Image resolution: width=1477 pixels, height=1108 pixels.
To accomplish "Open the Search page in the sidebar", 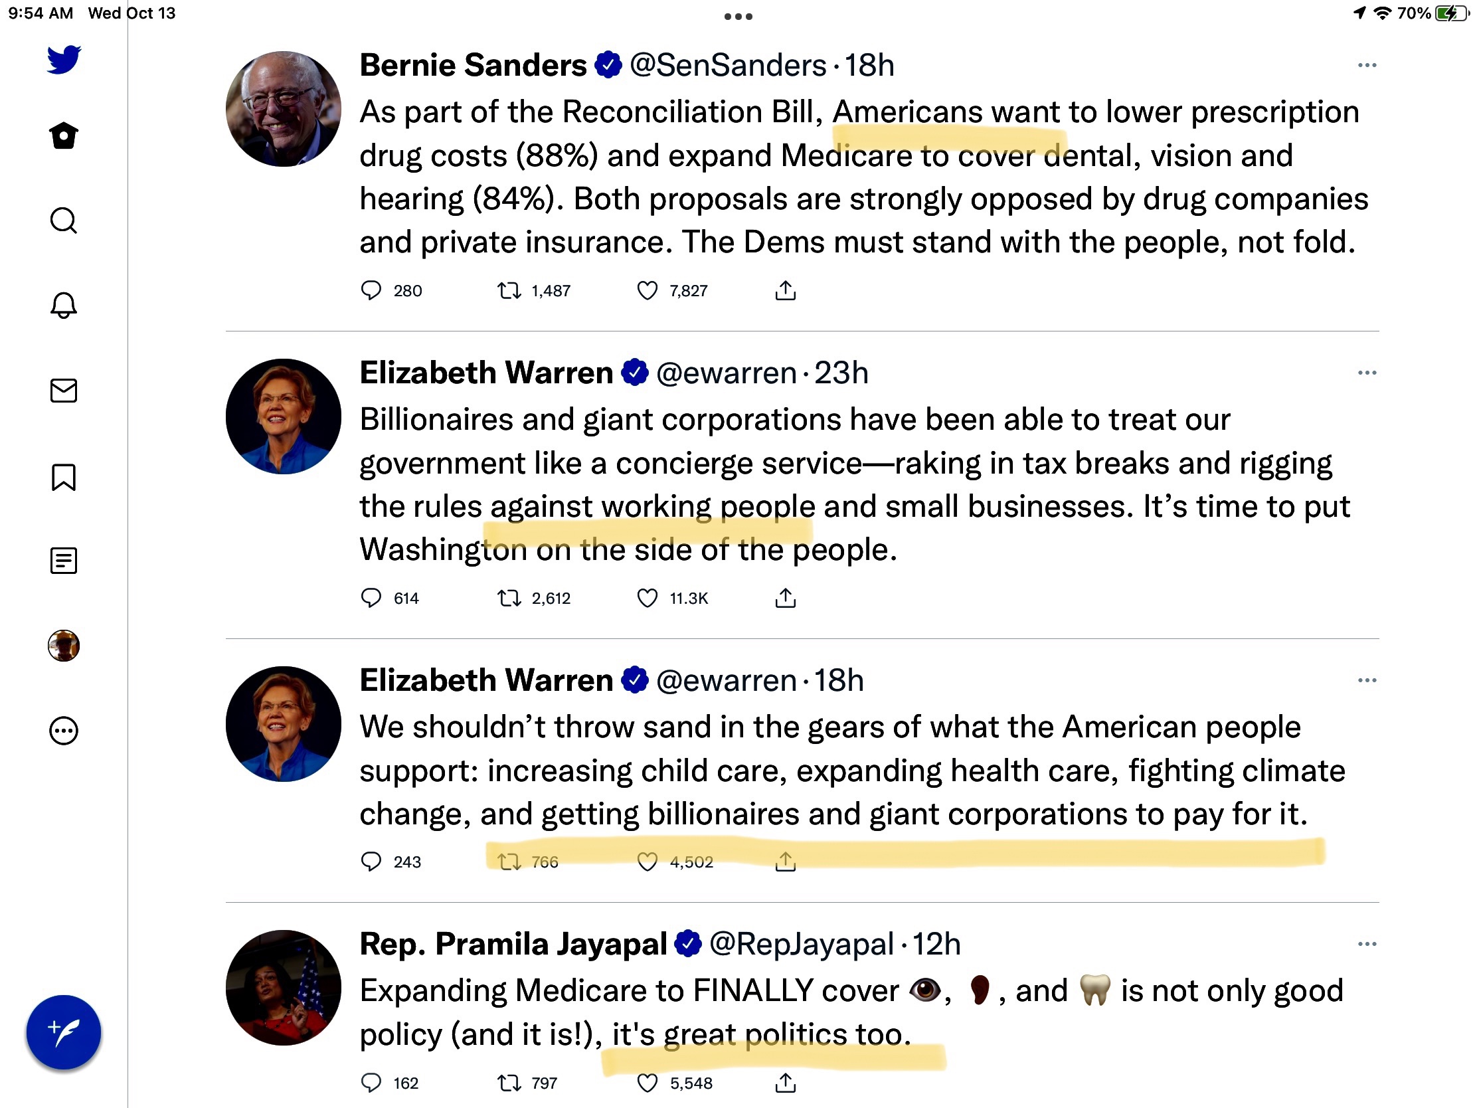I will pyautogui.click(x=64, y=221).
